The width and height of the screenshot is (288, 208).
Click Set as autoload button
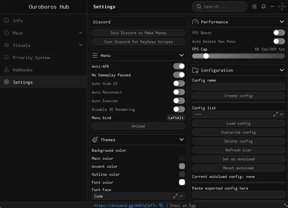[238, 159]
